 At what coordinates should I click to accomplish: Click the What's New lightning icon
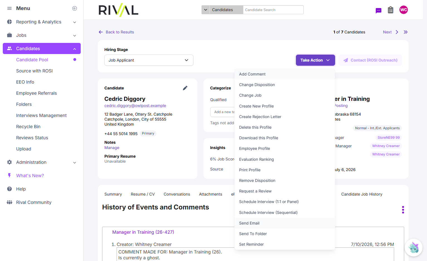click(9, 175)
